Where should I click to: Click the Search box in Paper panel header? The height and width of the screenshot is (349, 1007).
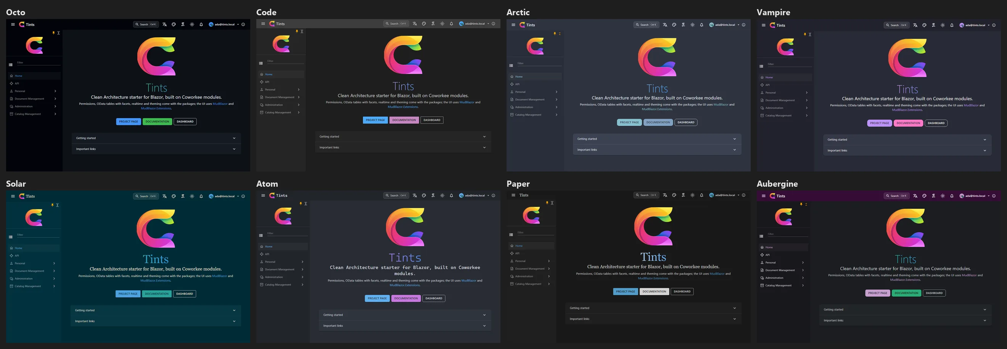(646, 195)
